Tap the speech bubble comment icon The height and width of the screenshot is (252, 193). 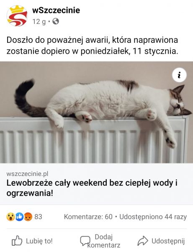(85, 241)
